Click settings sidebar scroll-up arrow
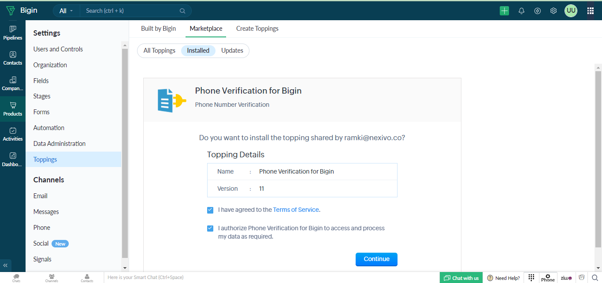Viewport: 602px width, 283px height. [125, 45]
